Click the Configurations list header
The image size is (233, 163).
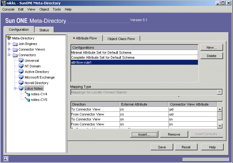pos(134,48)
